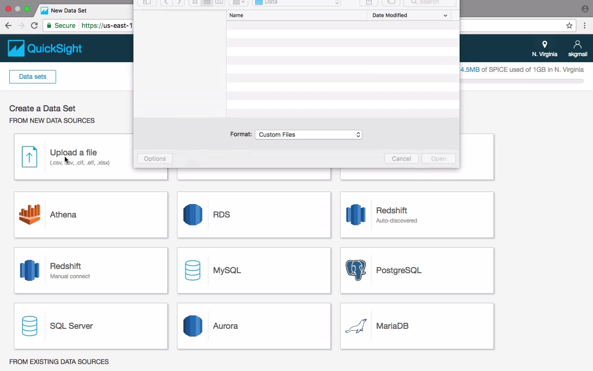Click the SPICE capacity usage bar
The width and height of the screenshot is (593, 371).
[x=522, y=81]
